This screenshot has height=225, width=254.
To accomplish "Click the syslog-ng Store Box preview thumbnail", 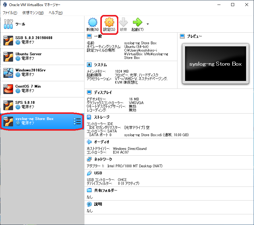I will click(216, 64).
